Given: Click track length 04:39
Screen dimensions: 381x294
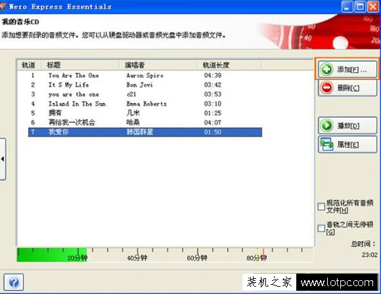Looking at the screenshot, I should coord(213,75).
